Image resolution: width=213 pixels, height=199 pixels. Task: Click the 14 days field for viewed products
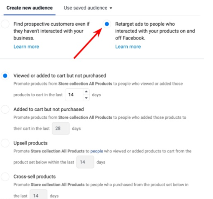(73, 95)
